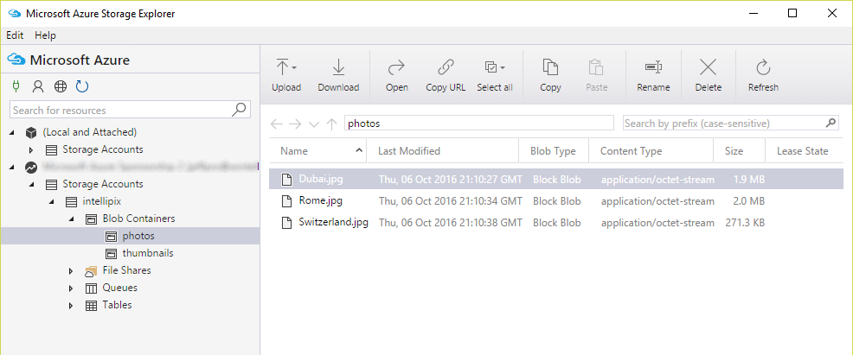The width and height of the screenshot is (853, 355).
Task: Refresh the blob list
Action: 763,75
